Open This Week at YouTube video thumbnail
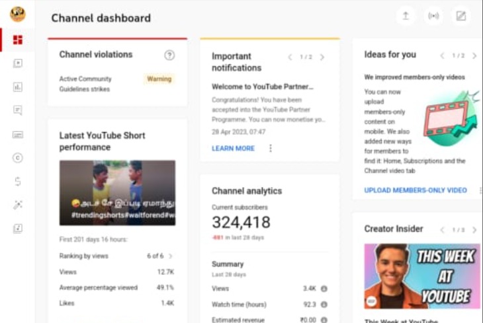 pyautogui.click(x=422, y=276)
